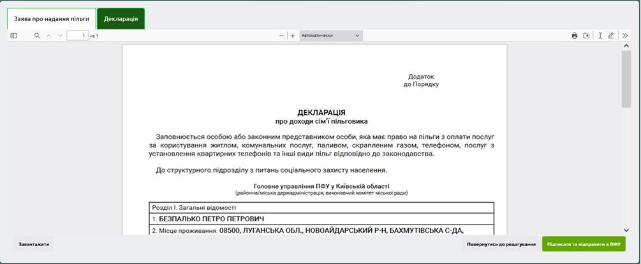Switch to 'Заява про надання пільги' tab
The height and width of the screenshot is (264, 641).
52,18
